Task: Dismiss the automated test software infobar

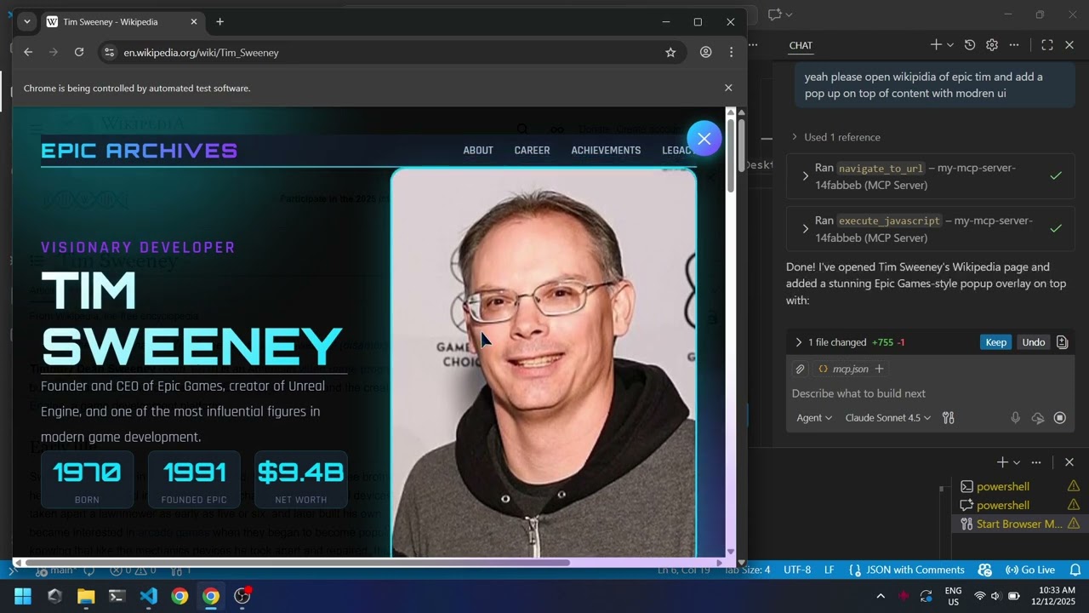Action: pos(728,88)
